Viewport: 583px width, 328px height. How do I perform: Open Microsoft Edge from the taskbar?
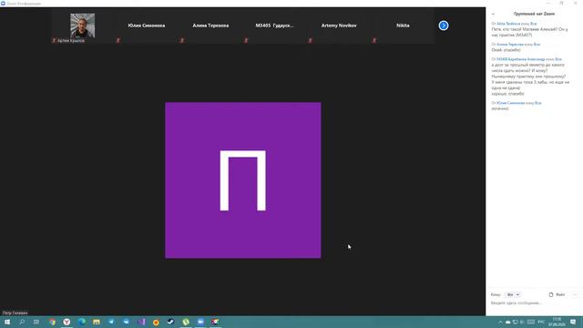click(x=81, y=322)
